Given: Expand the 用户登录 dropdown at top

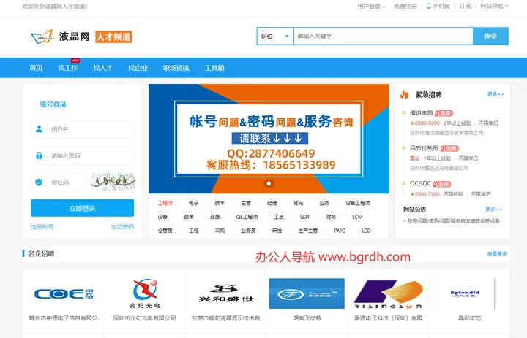Looking at the screenshot, I should [371, 7].
